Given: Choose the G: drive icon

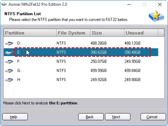Looking at the screenshot, I should (9, 71).
